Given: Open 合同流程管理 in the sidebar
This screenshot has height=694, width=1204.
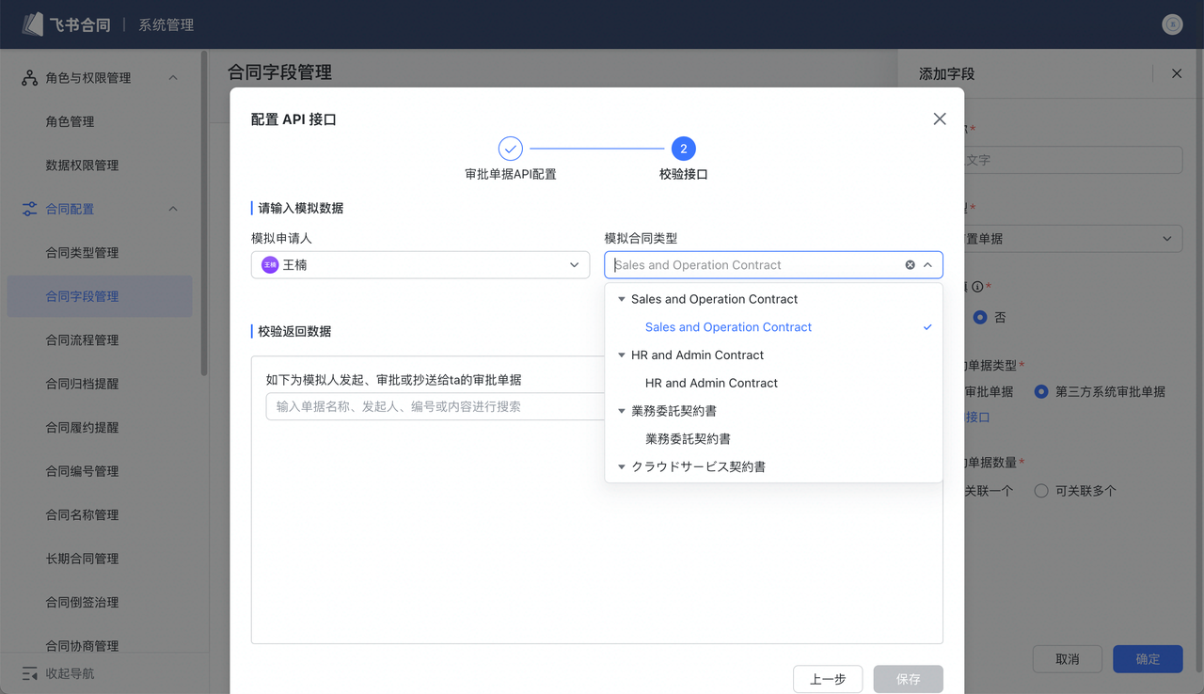Looking at the screenshot, I should (x=83, y=339).
